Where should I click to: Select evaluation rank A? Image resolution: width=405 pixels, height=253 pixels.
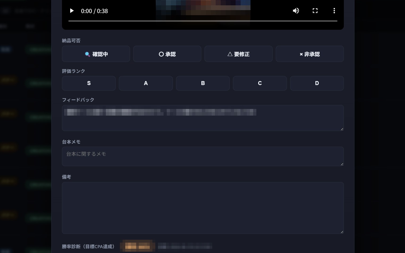click(146, 83)
